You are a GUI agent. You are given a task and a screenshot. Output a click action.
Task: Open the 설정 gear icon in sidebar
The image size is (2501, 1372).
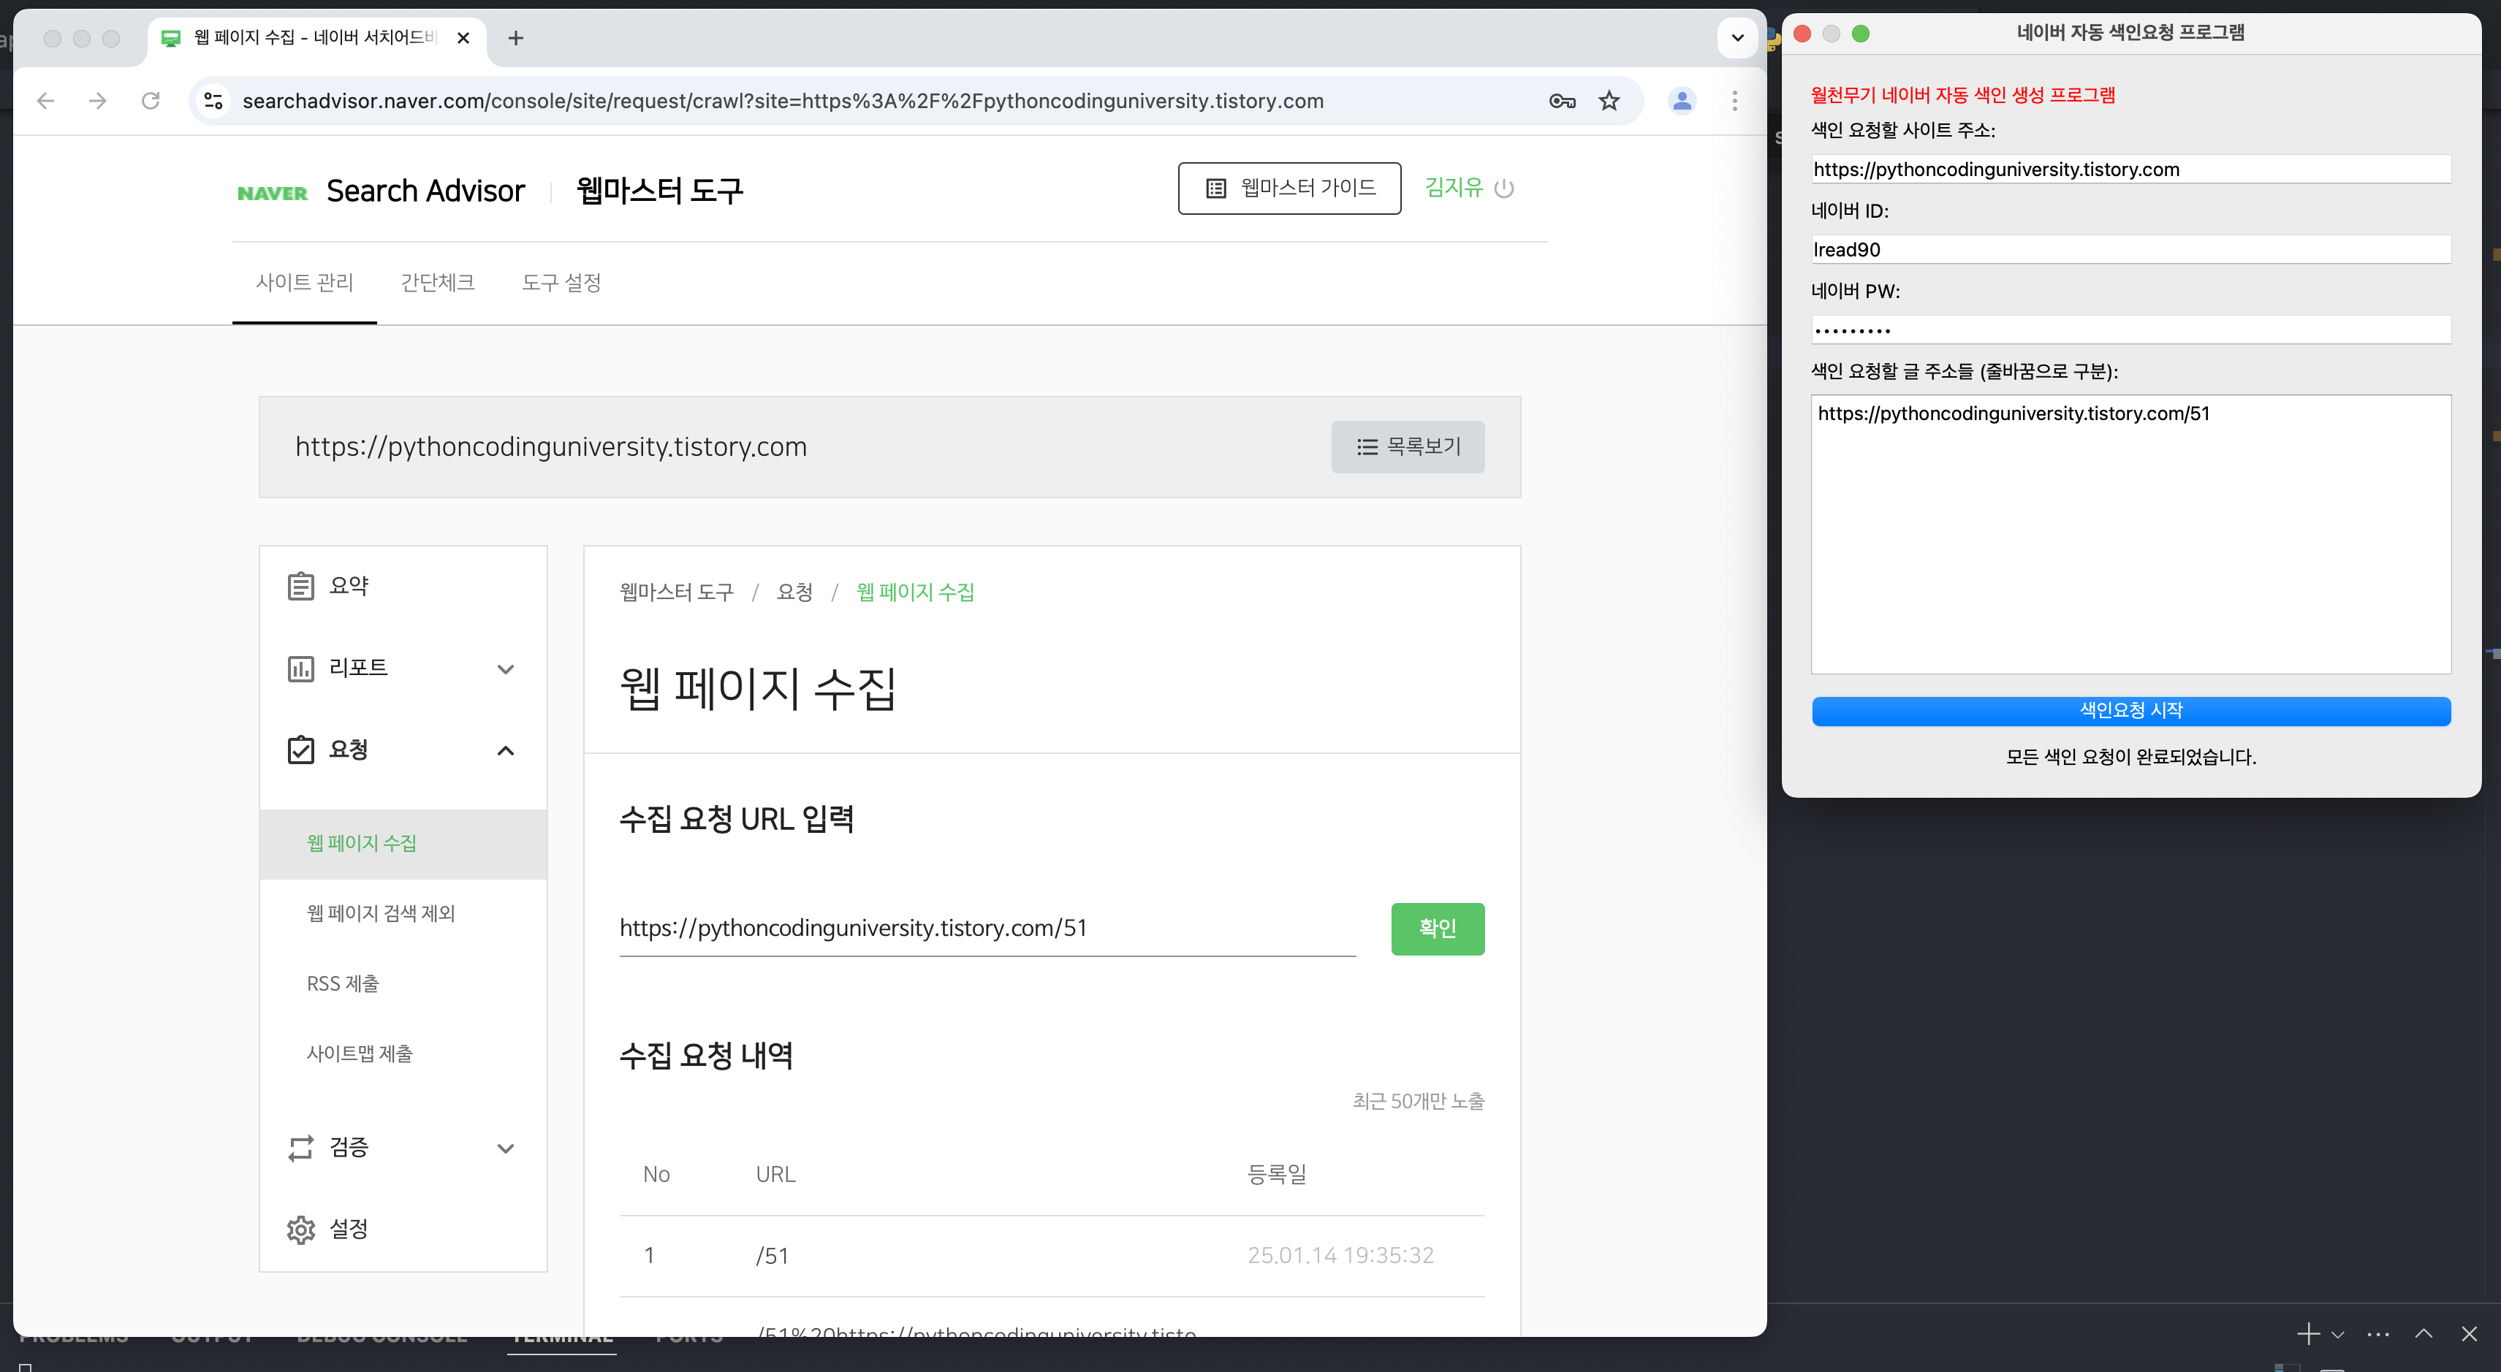click(x=301, y=1228)
